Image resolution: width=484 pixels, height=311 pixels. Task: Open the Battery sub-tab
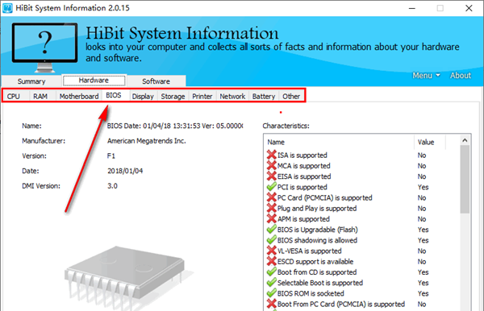pyautogui.click(x=264, y=96)
